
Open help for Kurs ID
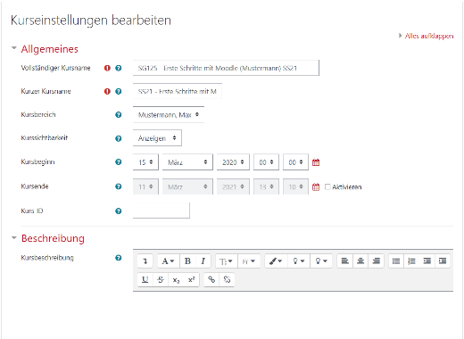[119, 211]
